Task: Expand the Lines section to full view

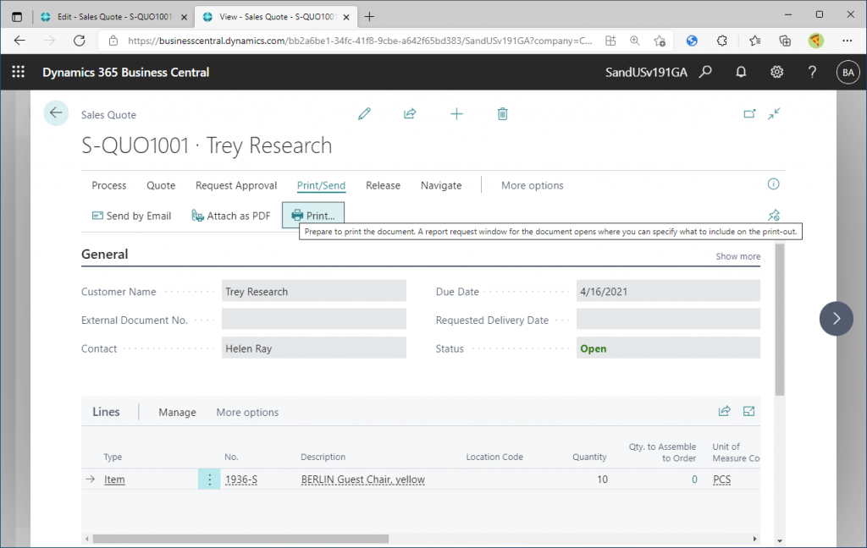Action: click(x=748, y=411)
